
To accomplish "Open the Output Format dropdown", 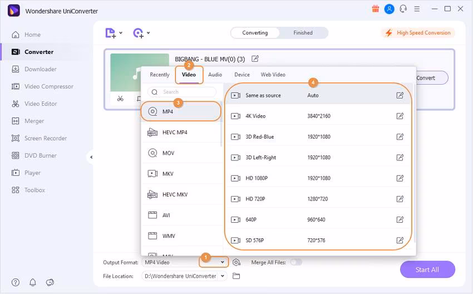I will coord(223,262).
